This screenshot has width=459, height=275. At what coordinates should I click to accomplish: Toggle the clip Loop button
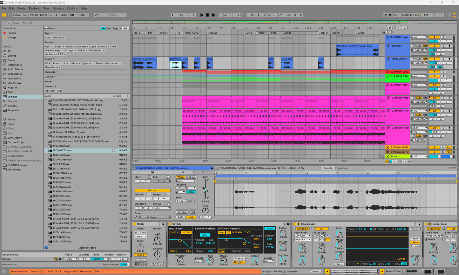click(x=152, y=190)
